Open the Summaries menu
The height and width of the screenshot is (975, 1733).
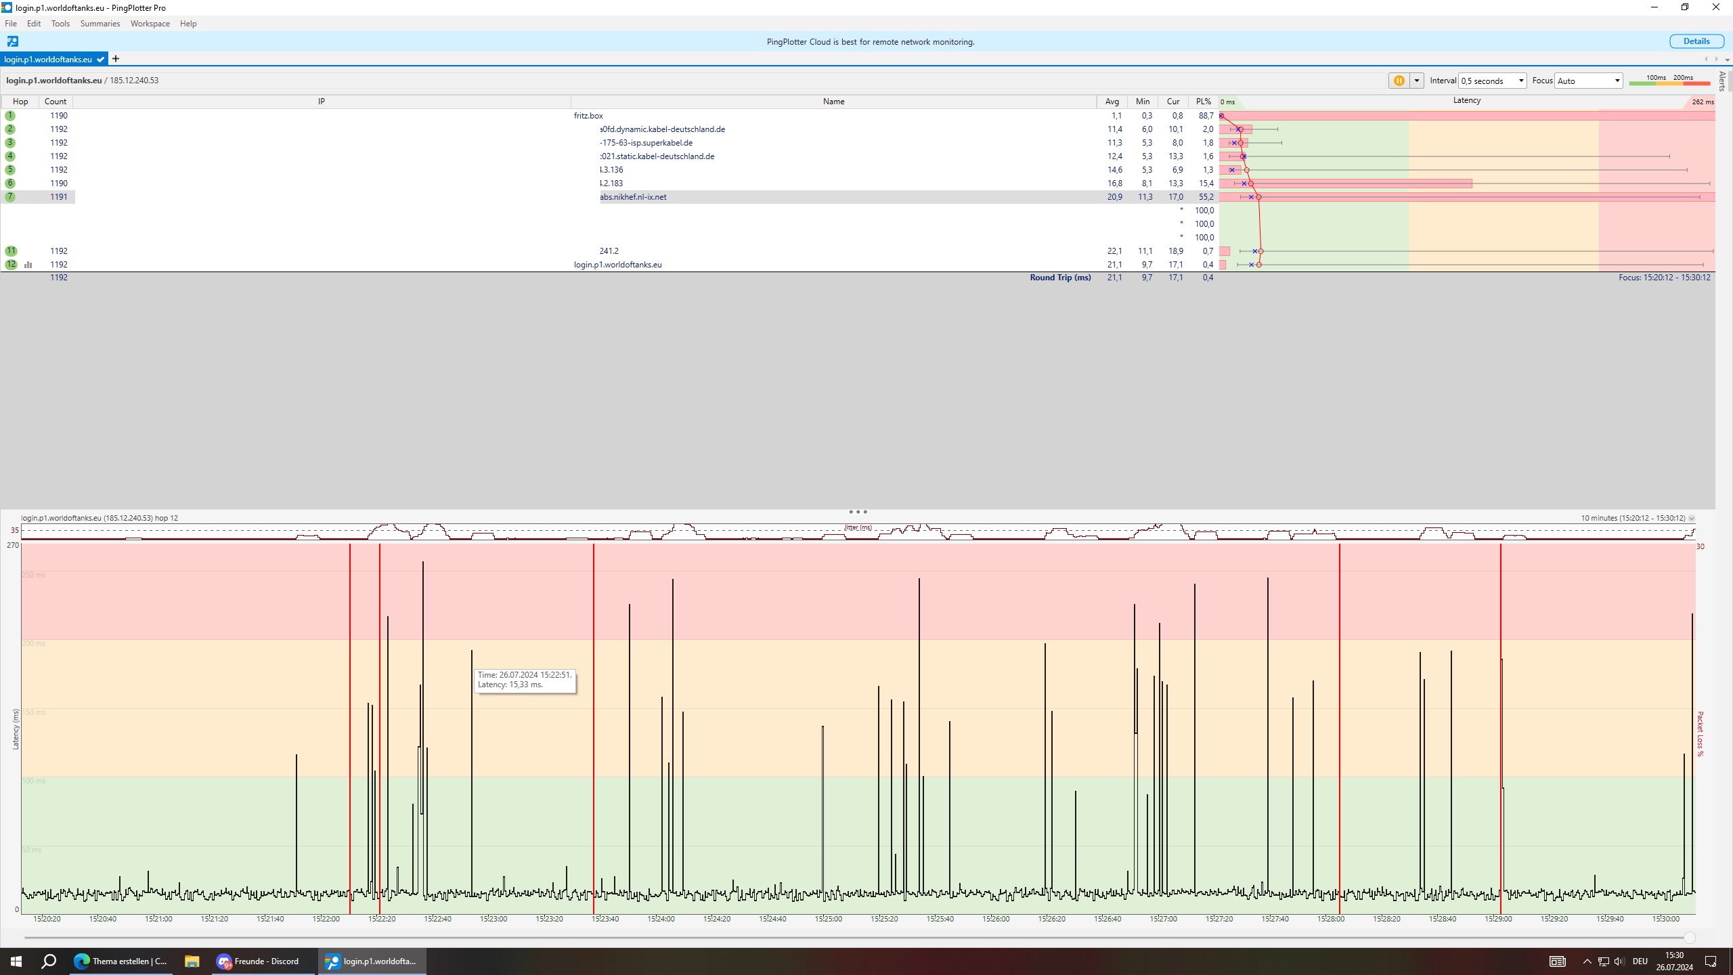pyautogui.click(x=100, y=24)
